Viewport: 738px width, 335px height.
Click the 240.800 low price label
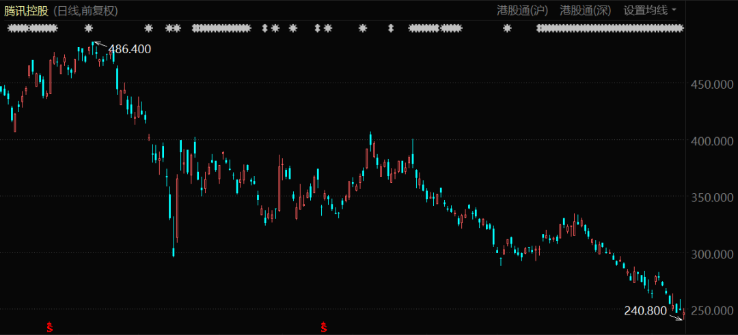coord(644,310)
